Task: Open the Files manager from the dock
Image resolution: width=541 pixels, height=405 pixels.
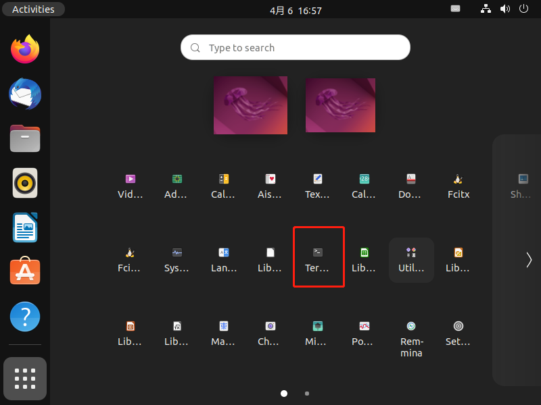Action: pyautogui.click(x=25, y=138)
